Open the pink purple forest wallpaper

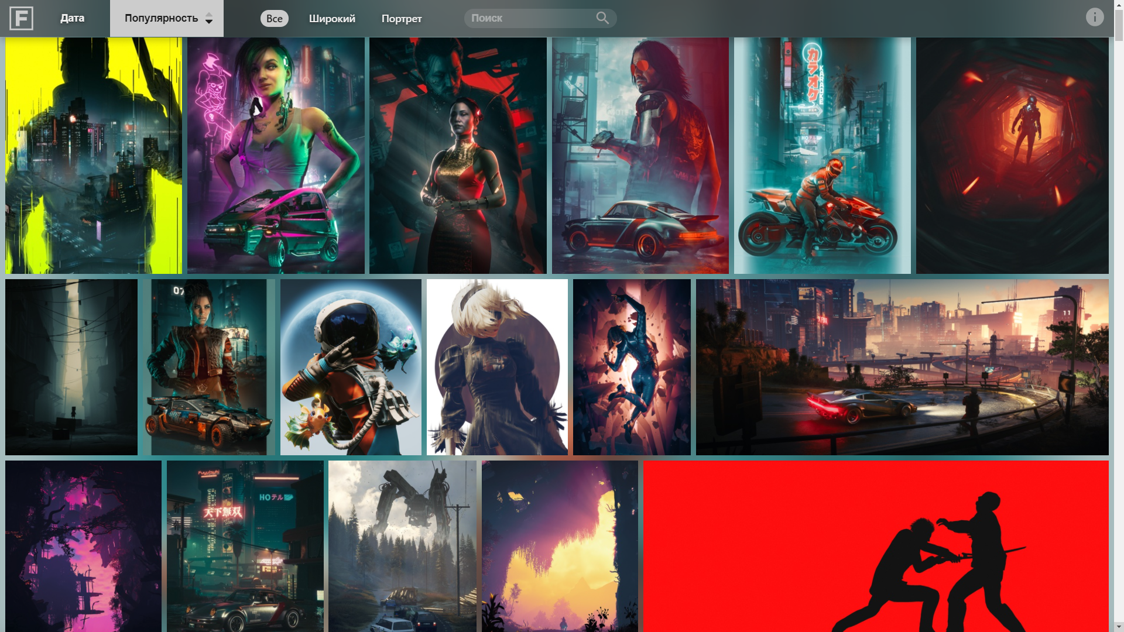tap(83, 546)
